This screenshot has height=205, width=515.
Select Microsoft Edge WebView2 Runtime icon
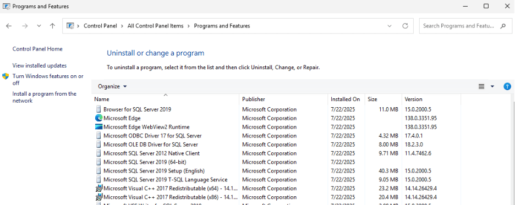[99, 127]
